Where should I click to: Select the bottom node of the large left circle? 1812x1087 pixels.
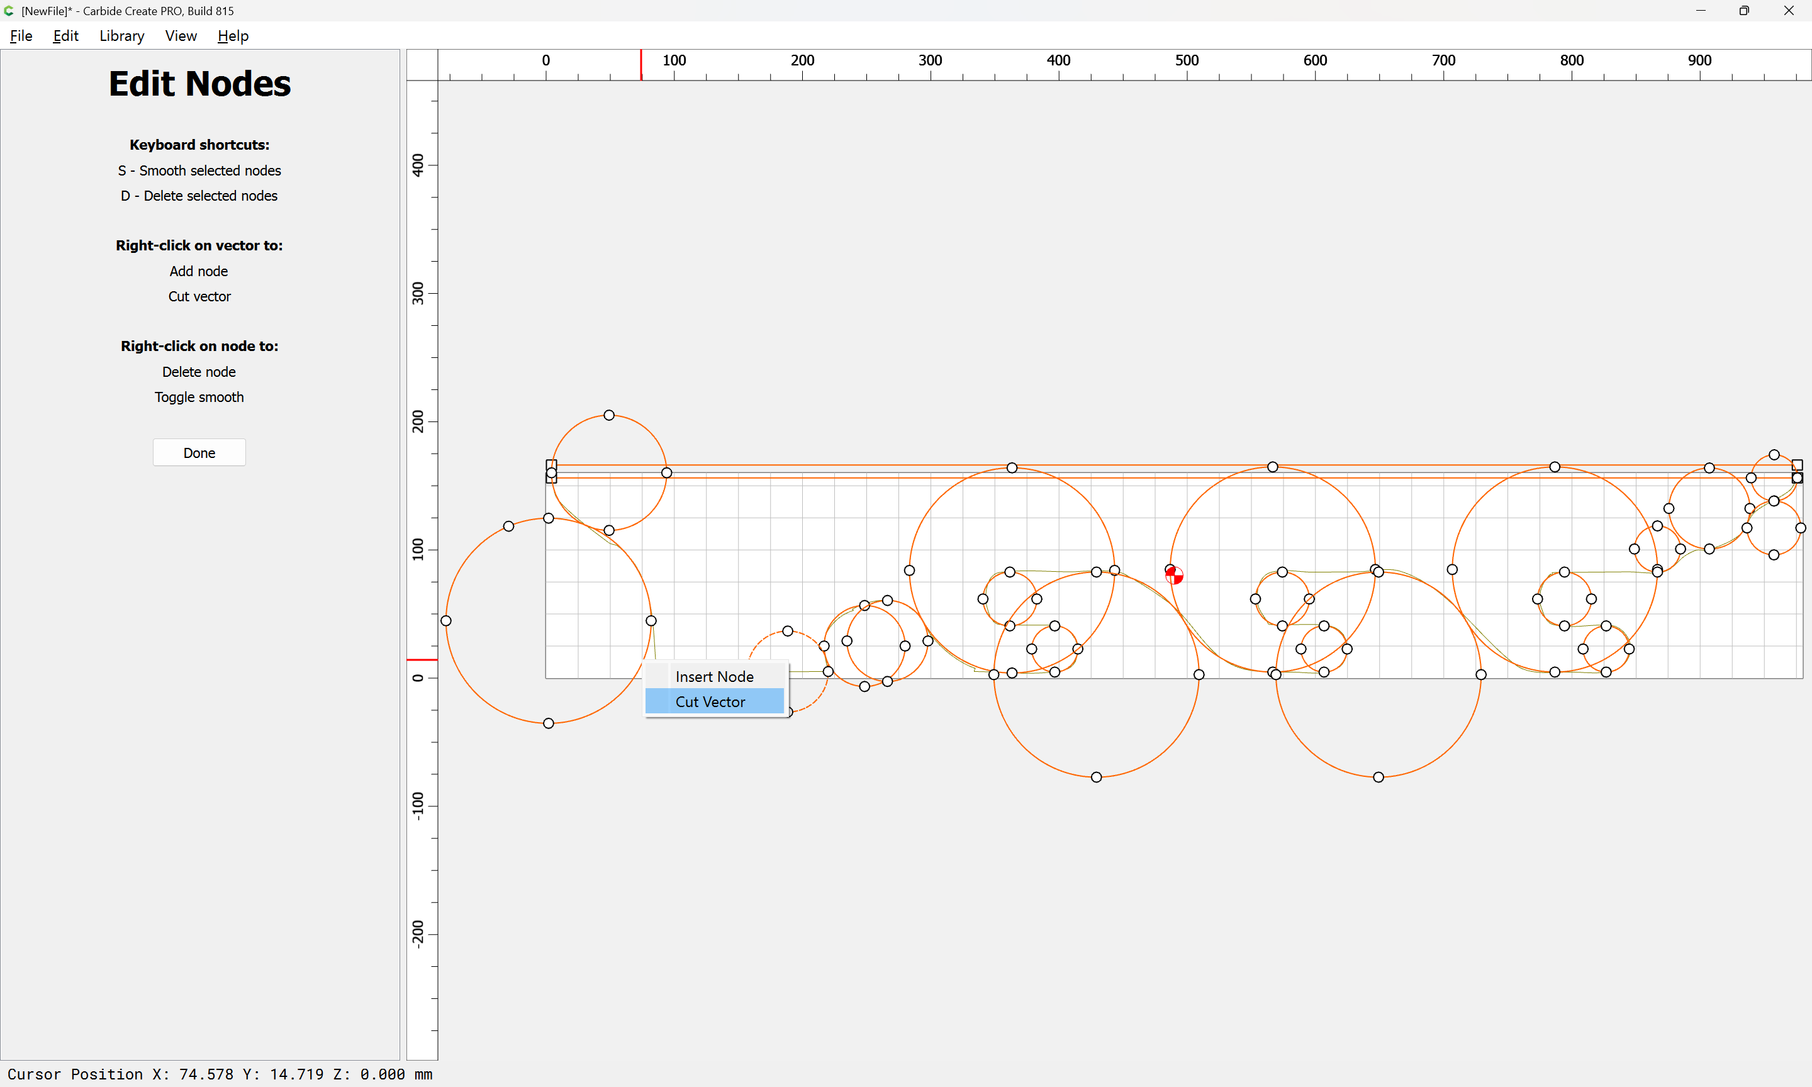pyautogui.click(x=549, y=723)
